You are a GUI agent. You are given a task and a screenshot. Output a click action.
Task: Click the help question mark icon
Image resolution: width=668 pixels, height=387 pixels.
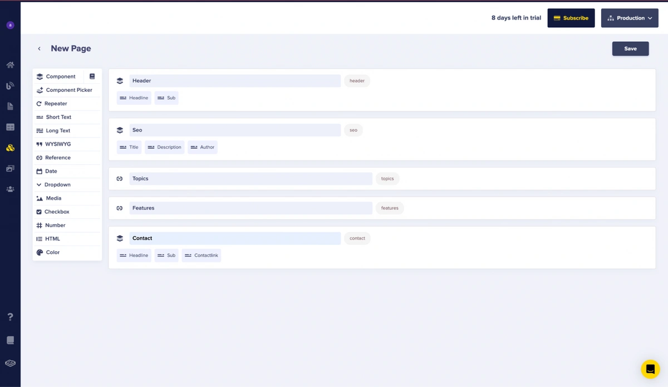[10, 317]
